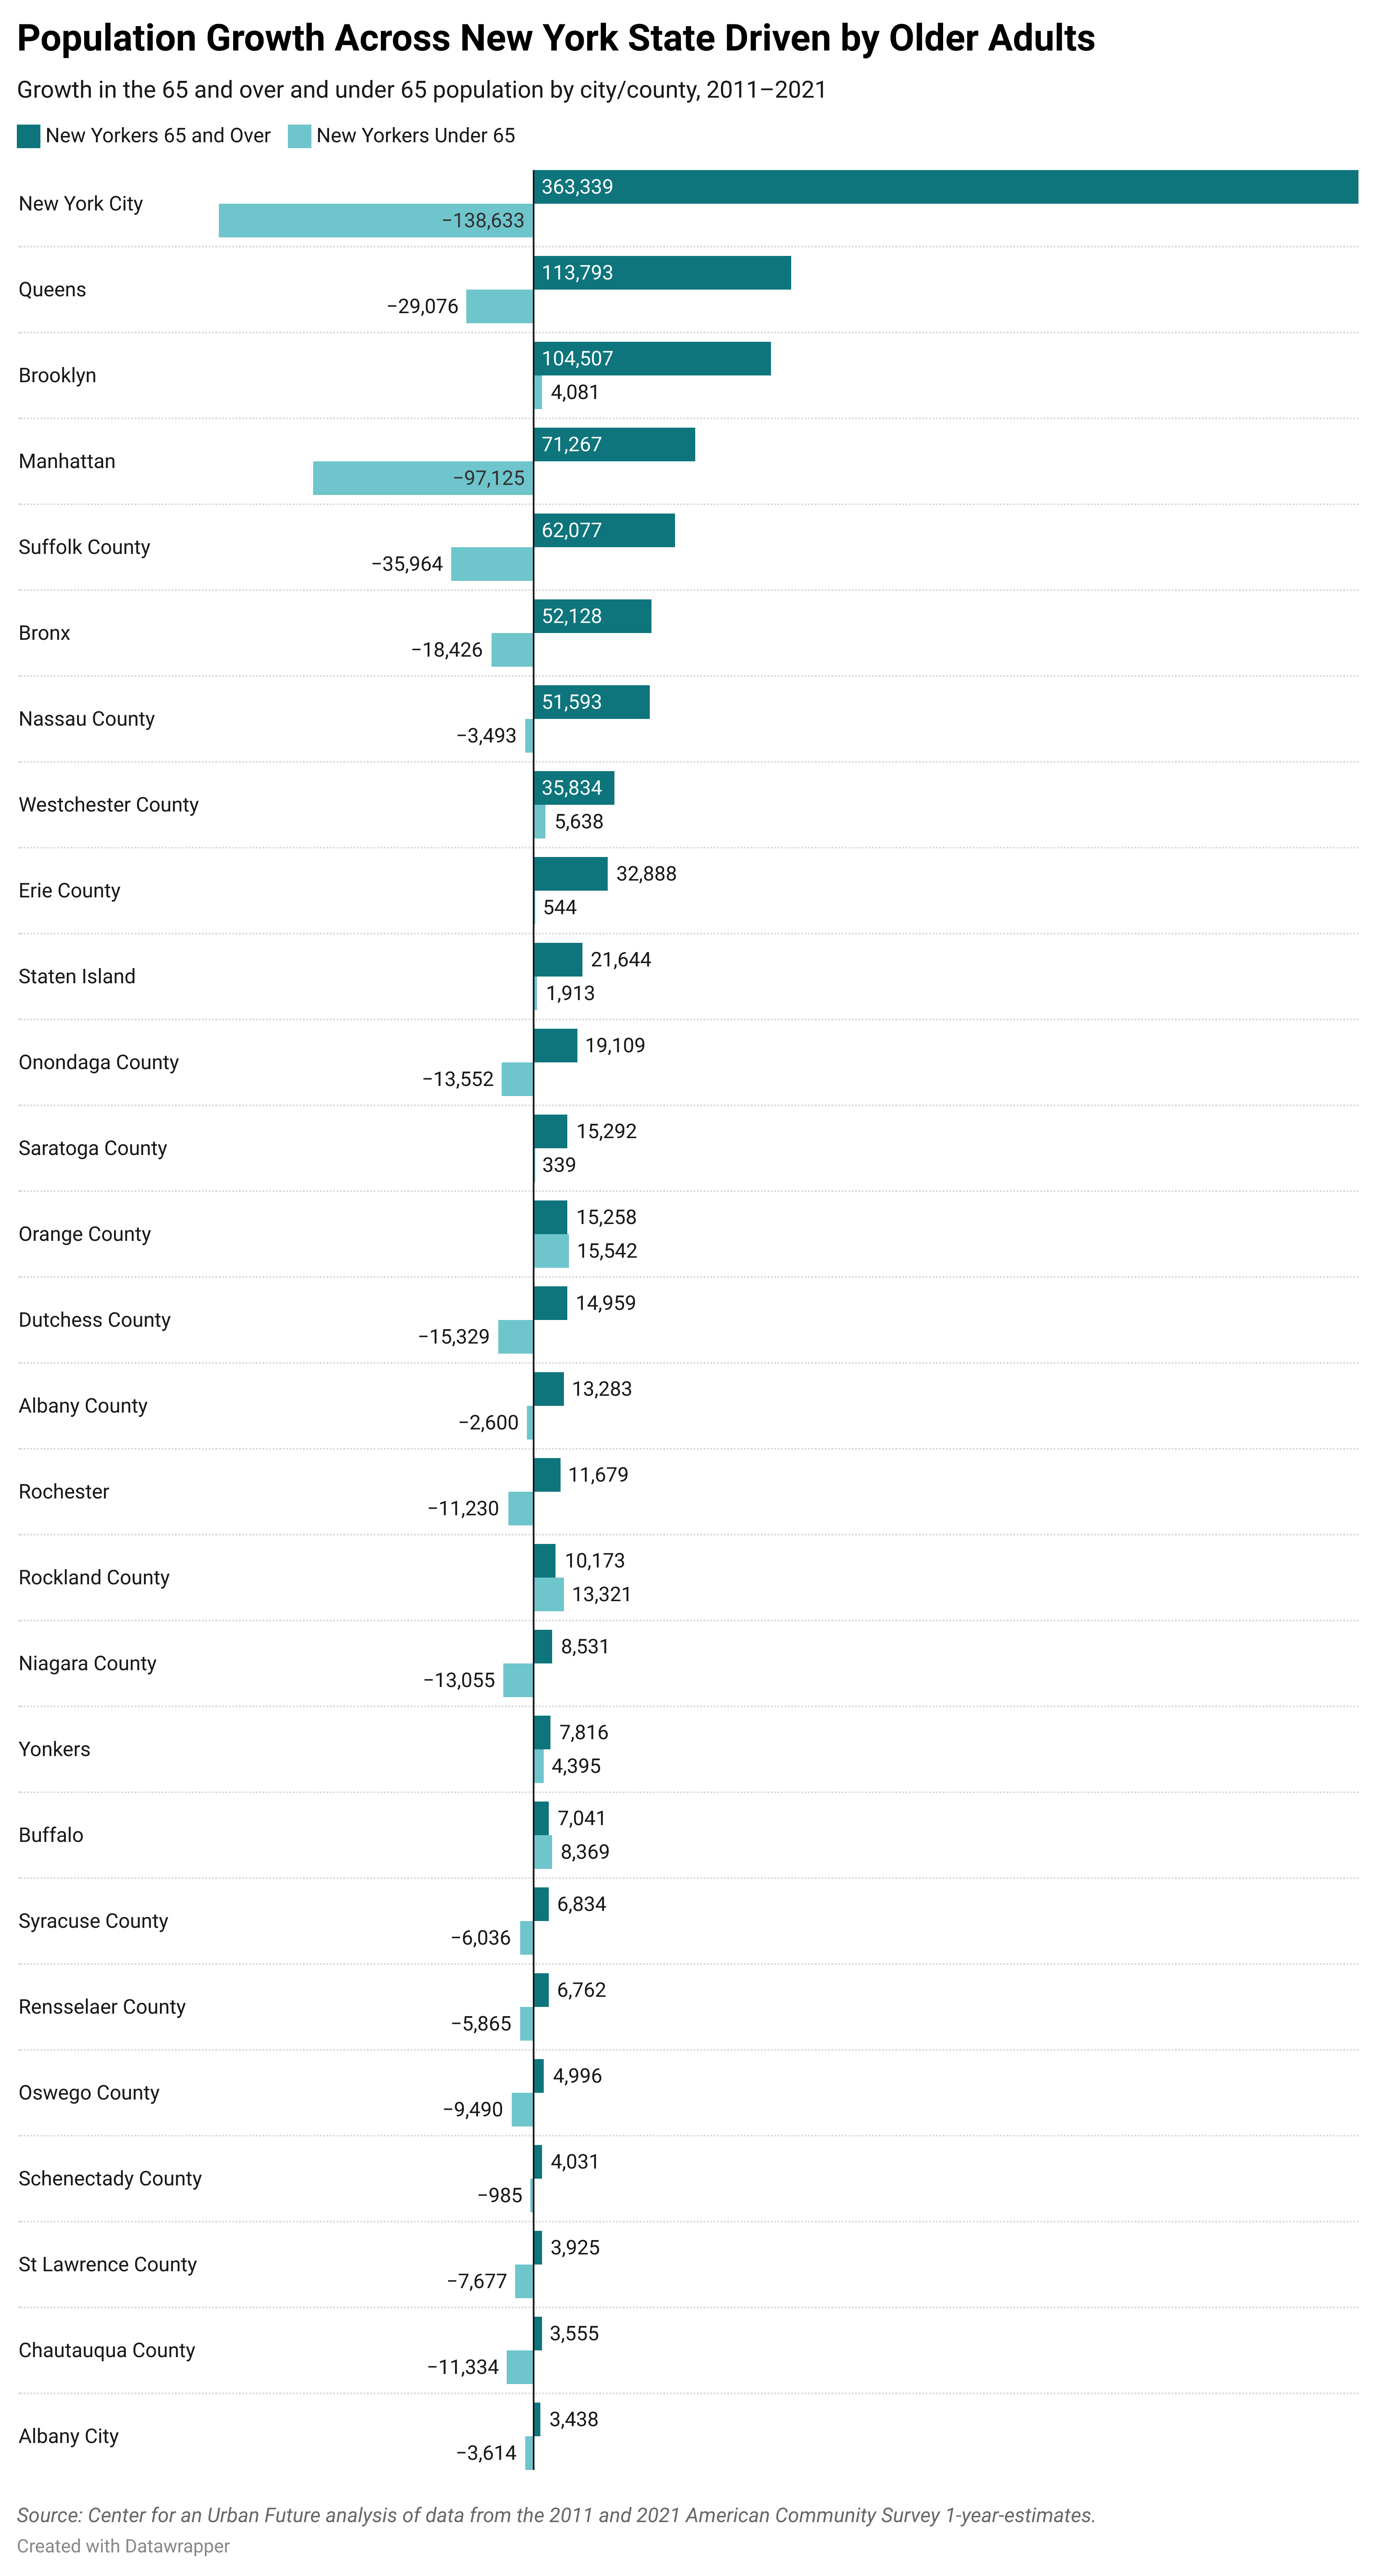Click the Onondaga County row label
The height and width of the screenshot is (2576, 1377).
pyautogui.click(x=98, y=1063)
